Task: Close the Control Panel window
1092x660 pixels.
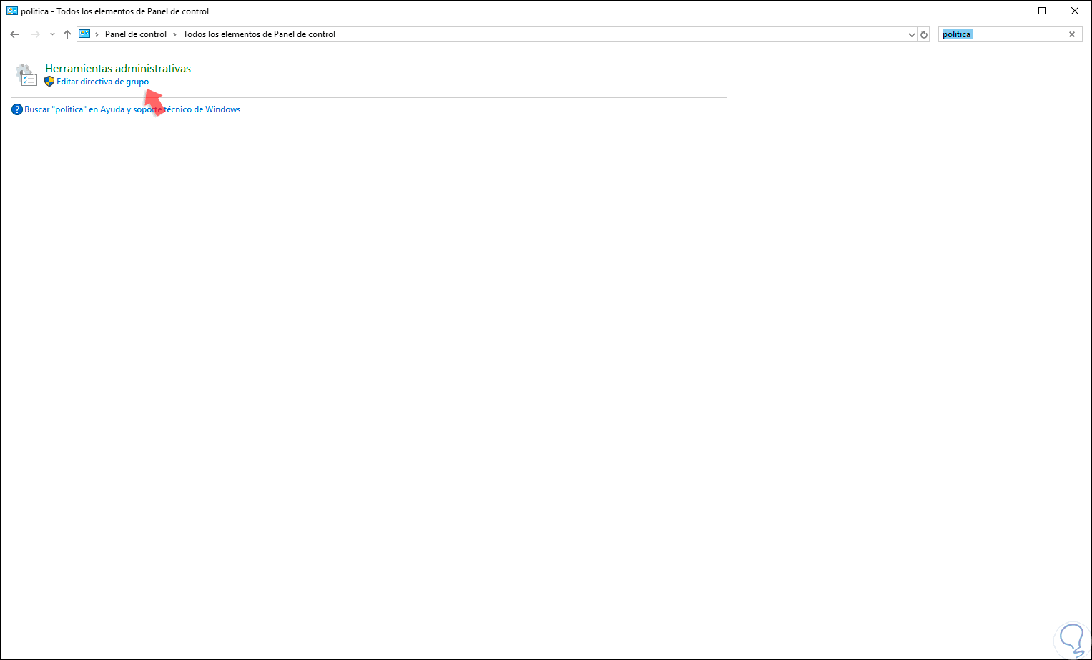Action: click(x=1075, y=11)
